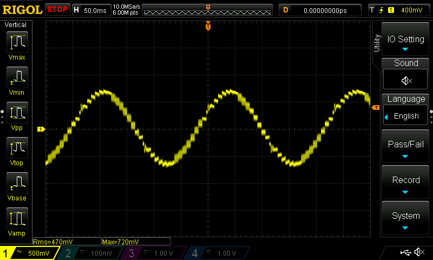The width and height of the screenshot is (433, 260).
Task: Select channel 4 1.00 V label
Action: pyautogui.click(x=227, y=253)
